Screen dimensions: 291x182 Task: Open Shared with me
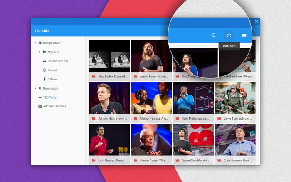point(58,61)
